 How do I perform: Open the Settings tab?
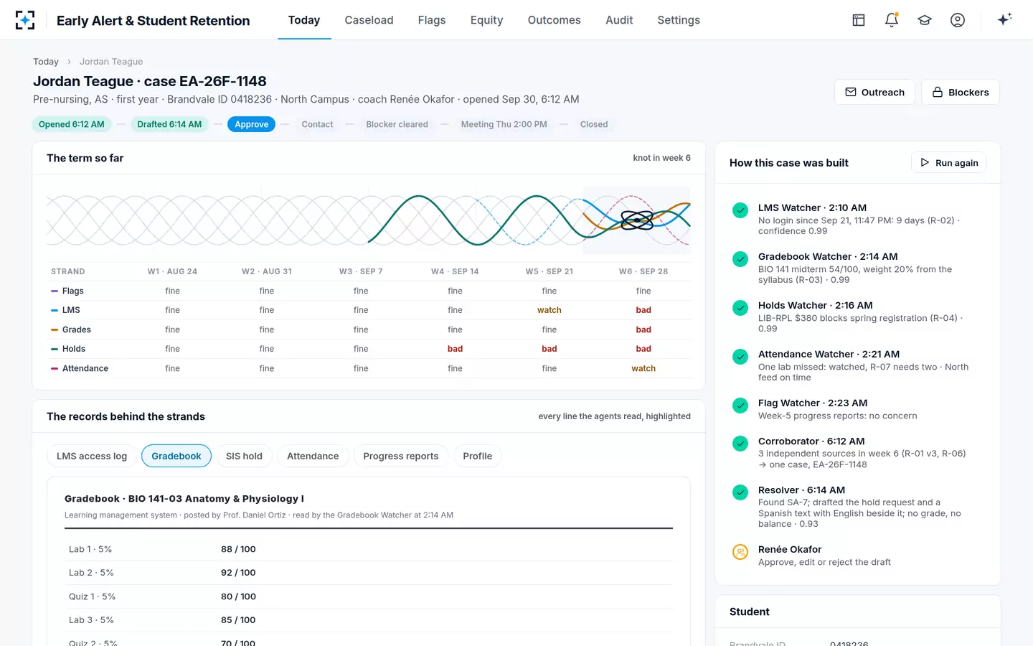(679, 20)
